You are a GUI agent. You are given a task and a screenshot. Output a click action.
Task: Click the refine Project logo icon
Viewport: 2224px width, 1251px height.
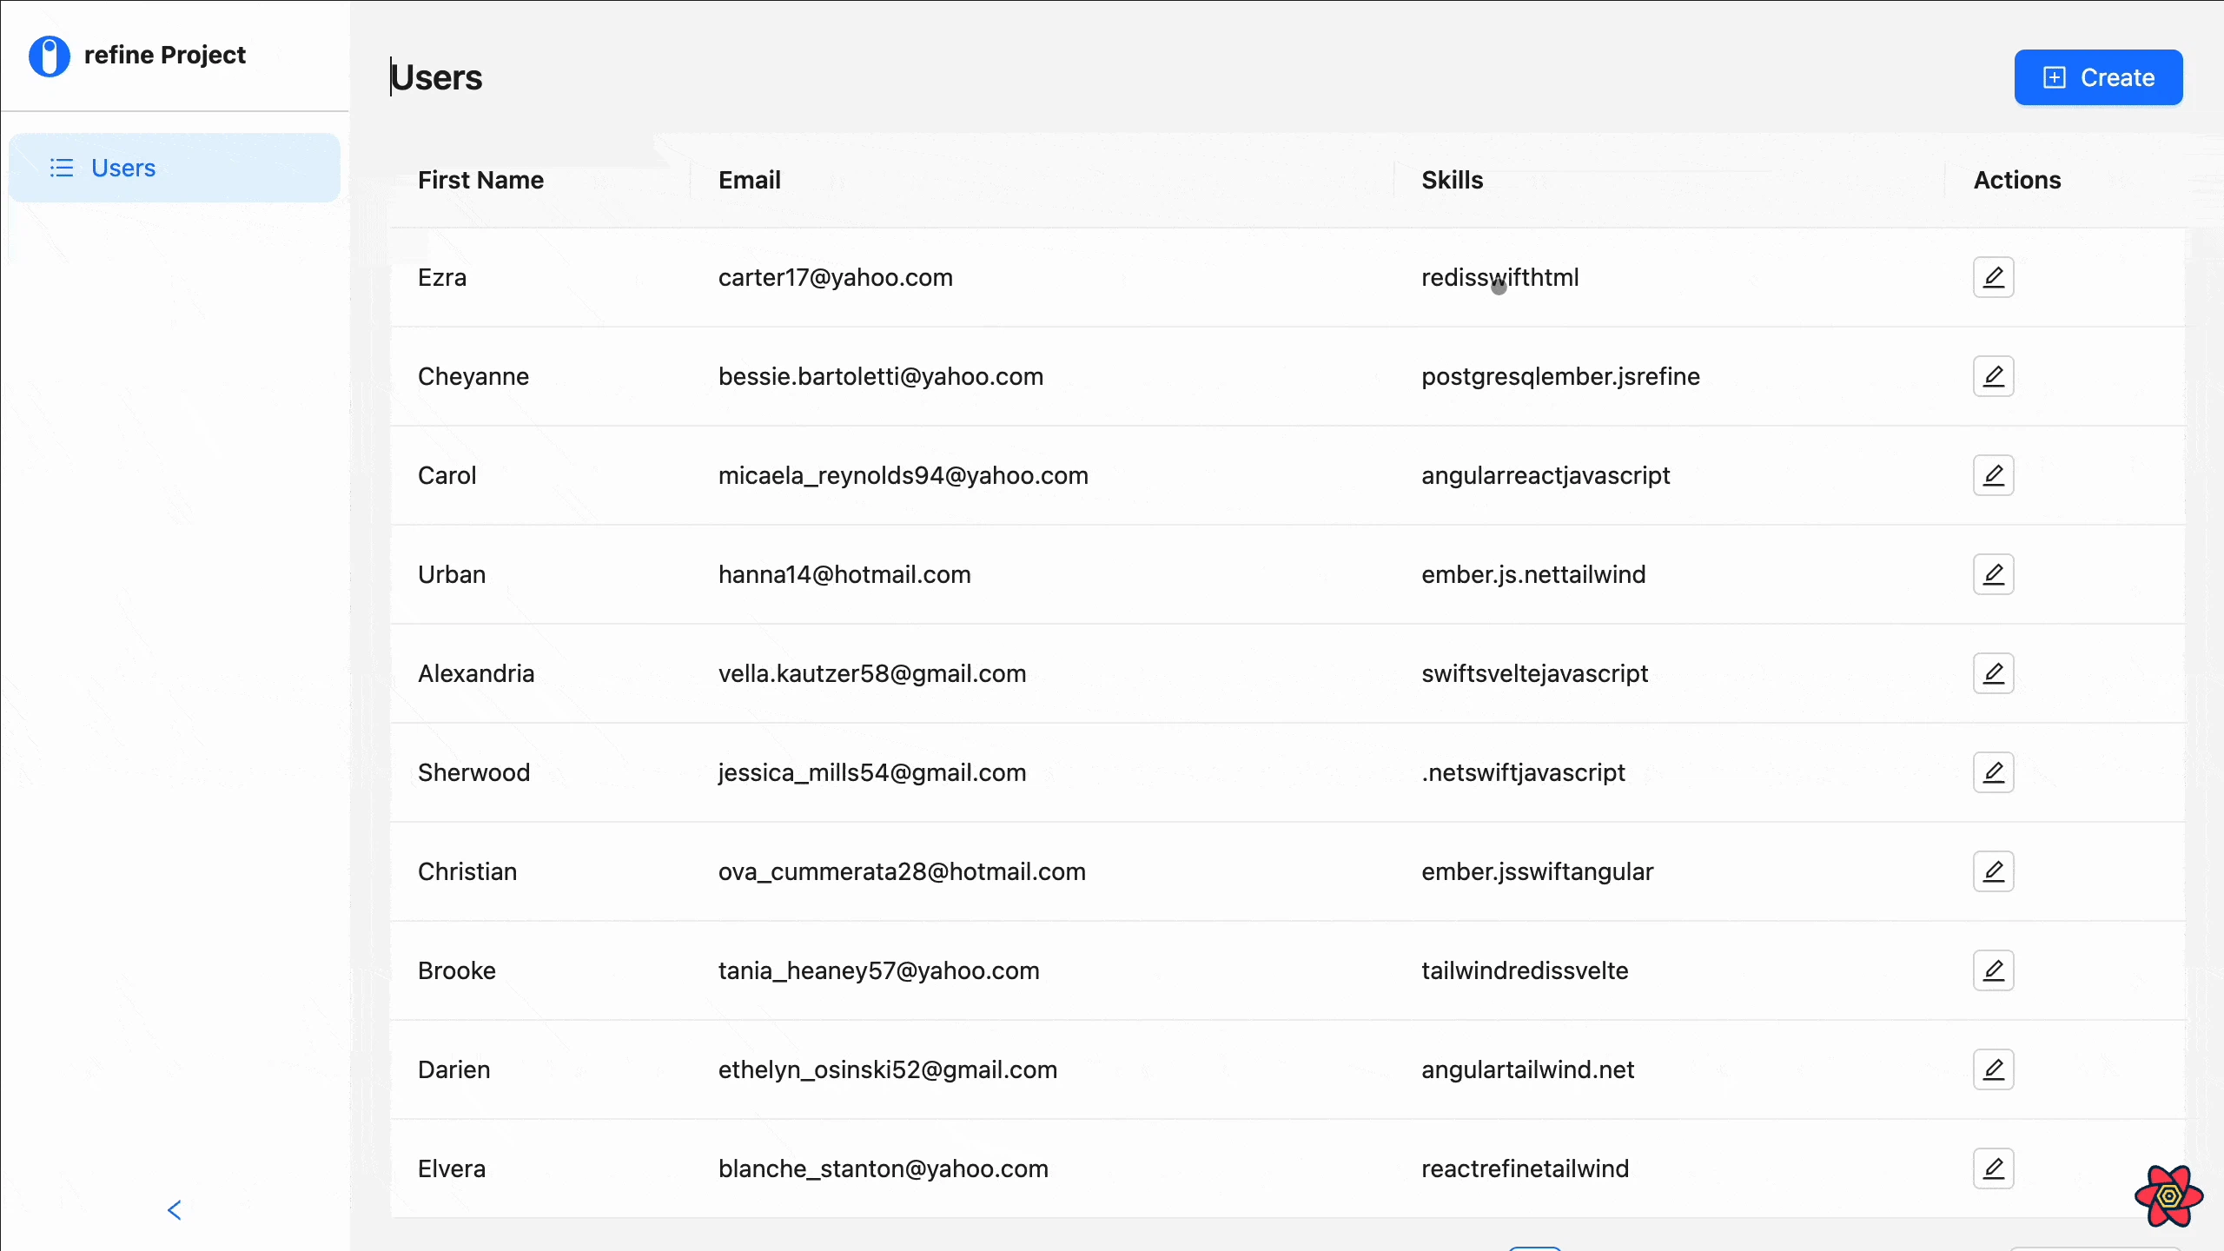tap(50, 56)
